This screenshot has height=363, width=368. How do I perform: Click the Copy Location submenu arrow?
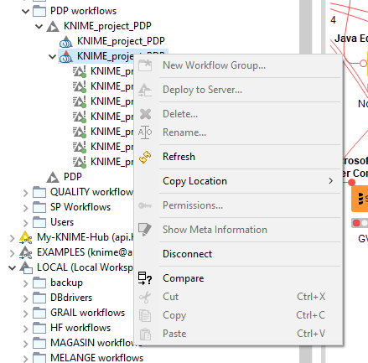(x=331, y=181)
